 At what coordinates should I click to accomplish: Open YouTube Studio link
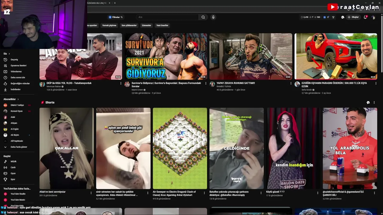pyautogui.click(x=15, y=194)
